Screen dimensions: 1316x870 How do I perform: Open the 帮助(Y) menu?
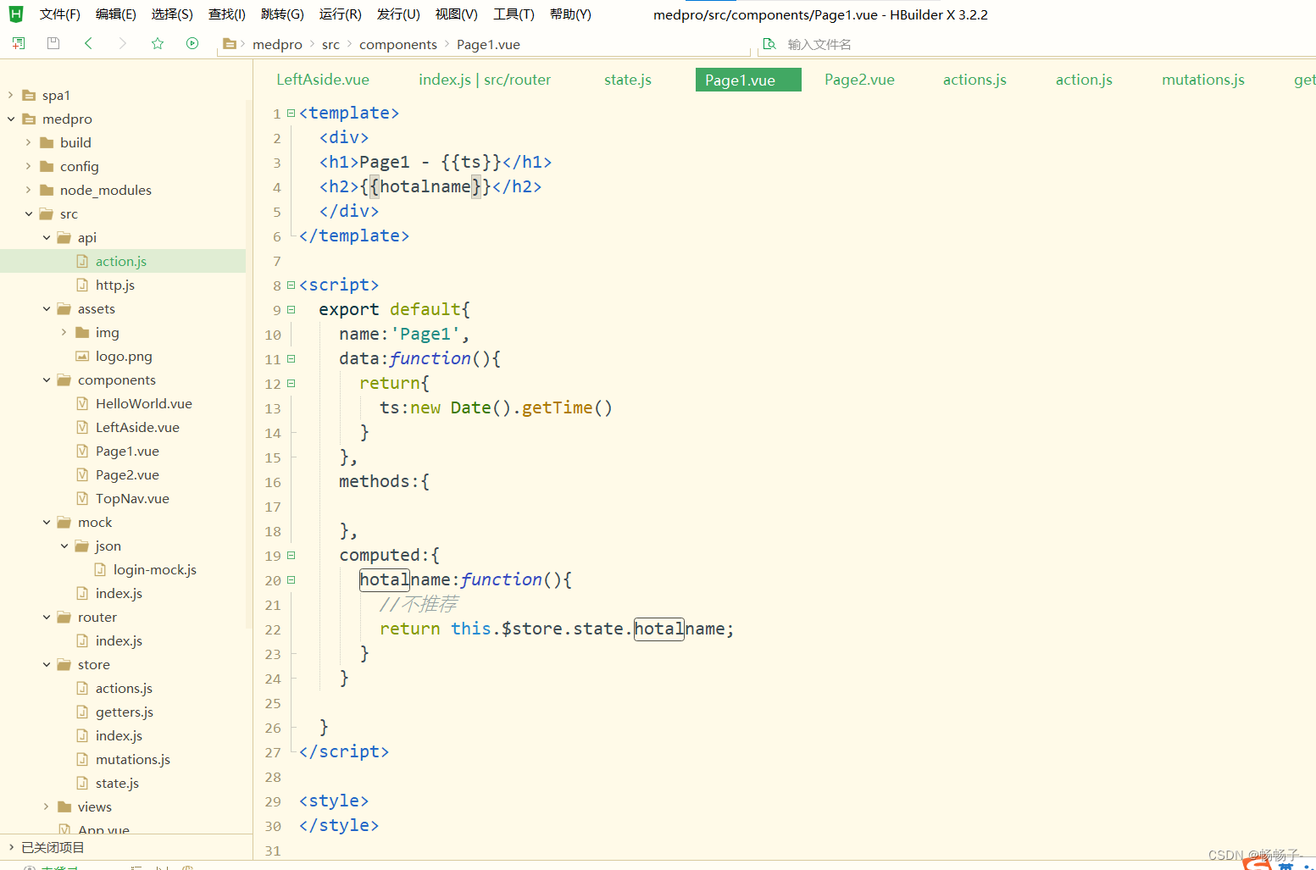[x=570, y=14]
